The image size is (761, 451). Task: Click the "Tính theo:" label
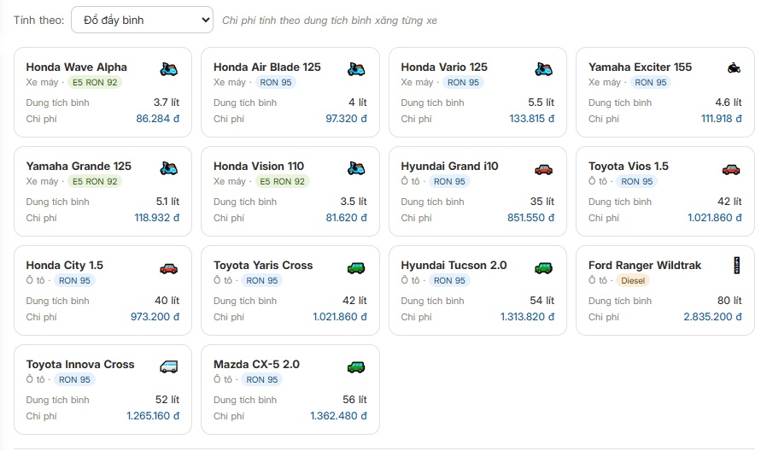[38, 20]
